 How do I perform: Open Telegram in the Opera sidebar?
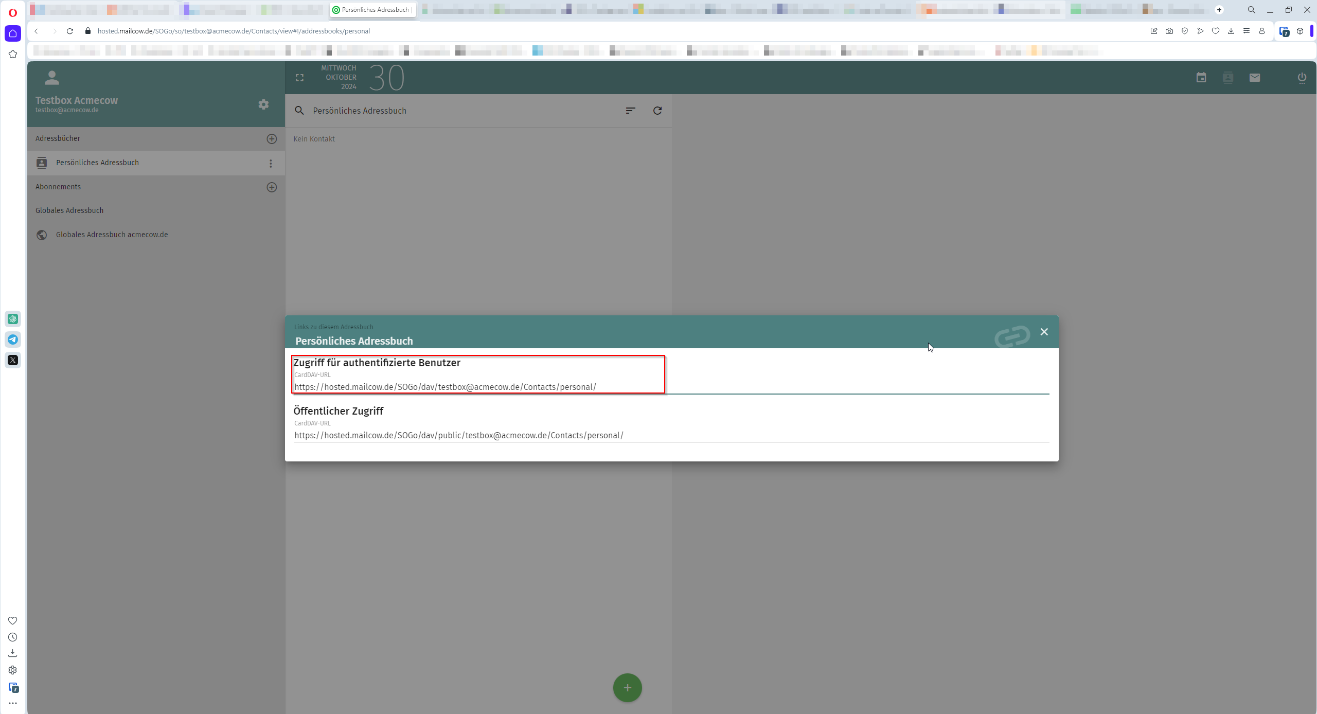13,340
